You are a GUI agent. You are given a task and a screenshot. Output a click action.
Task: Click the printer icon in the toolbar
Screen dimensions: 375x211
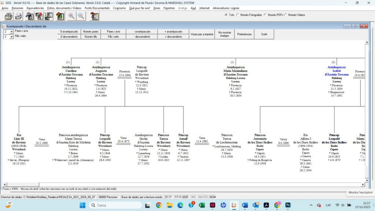click(8, 16)
